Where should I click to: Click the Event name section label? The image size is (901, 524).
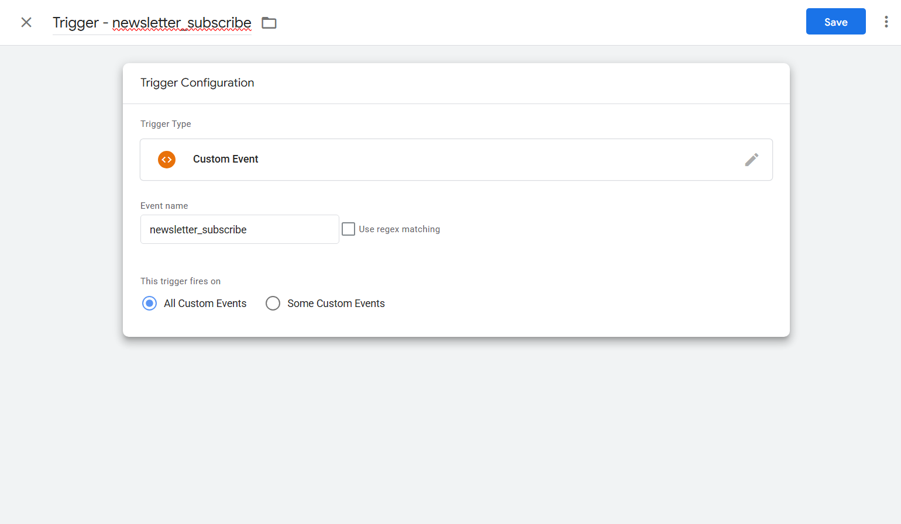[x=164, y=205]
